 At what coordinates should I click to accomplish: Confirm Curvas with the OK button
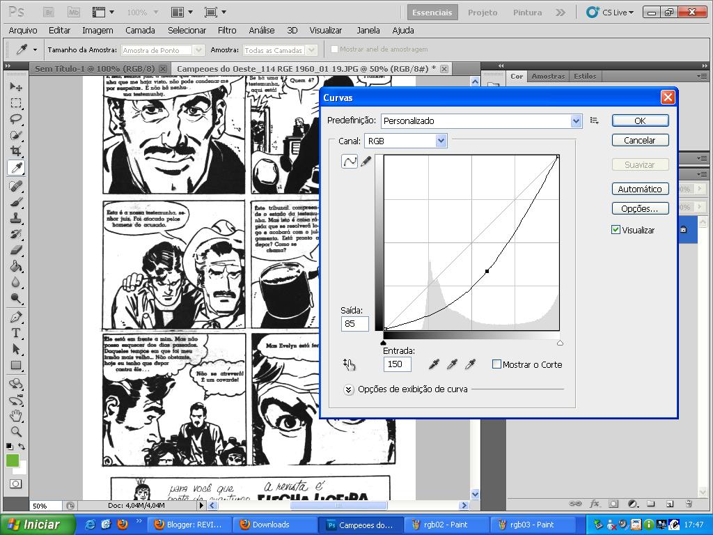(x=640, y=121)
